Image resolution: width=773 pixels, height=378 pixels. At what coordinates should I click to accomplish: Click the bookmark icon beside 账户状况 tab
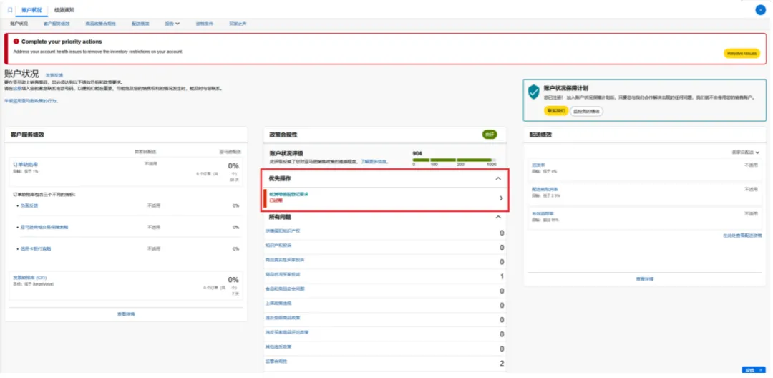click(x=10, y=10)
